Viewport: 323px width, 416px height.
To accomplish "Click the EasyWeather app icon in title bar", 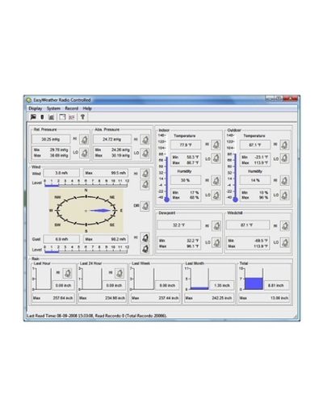I will click(x=29, y=100).
